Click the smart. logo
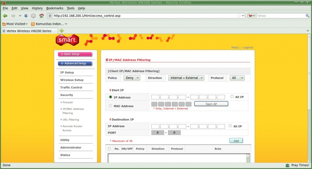 68,40
